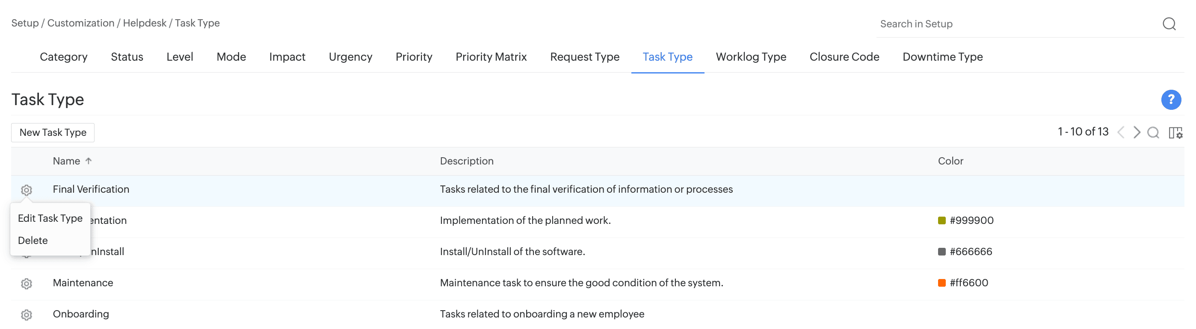
Task: Go to the previous page arrow
Action: pos(1121,133)
